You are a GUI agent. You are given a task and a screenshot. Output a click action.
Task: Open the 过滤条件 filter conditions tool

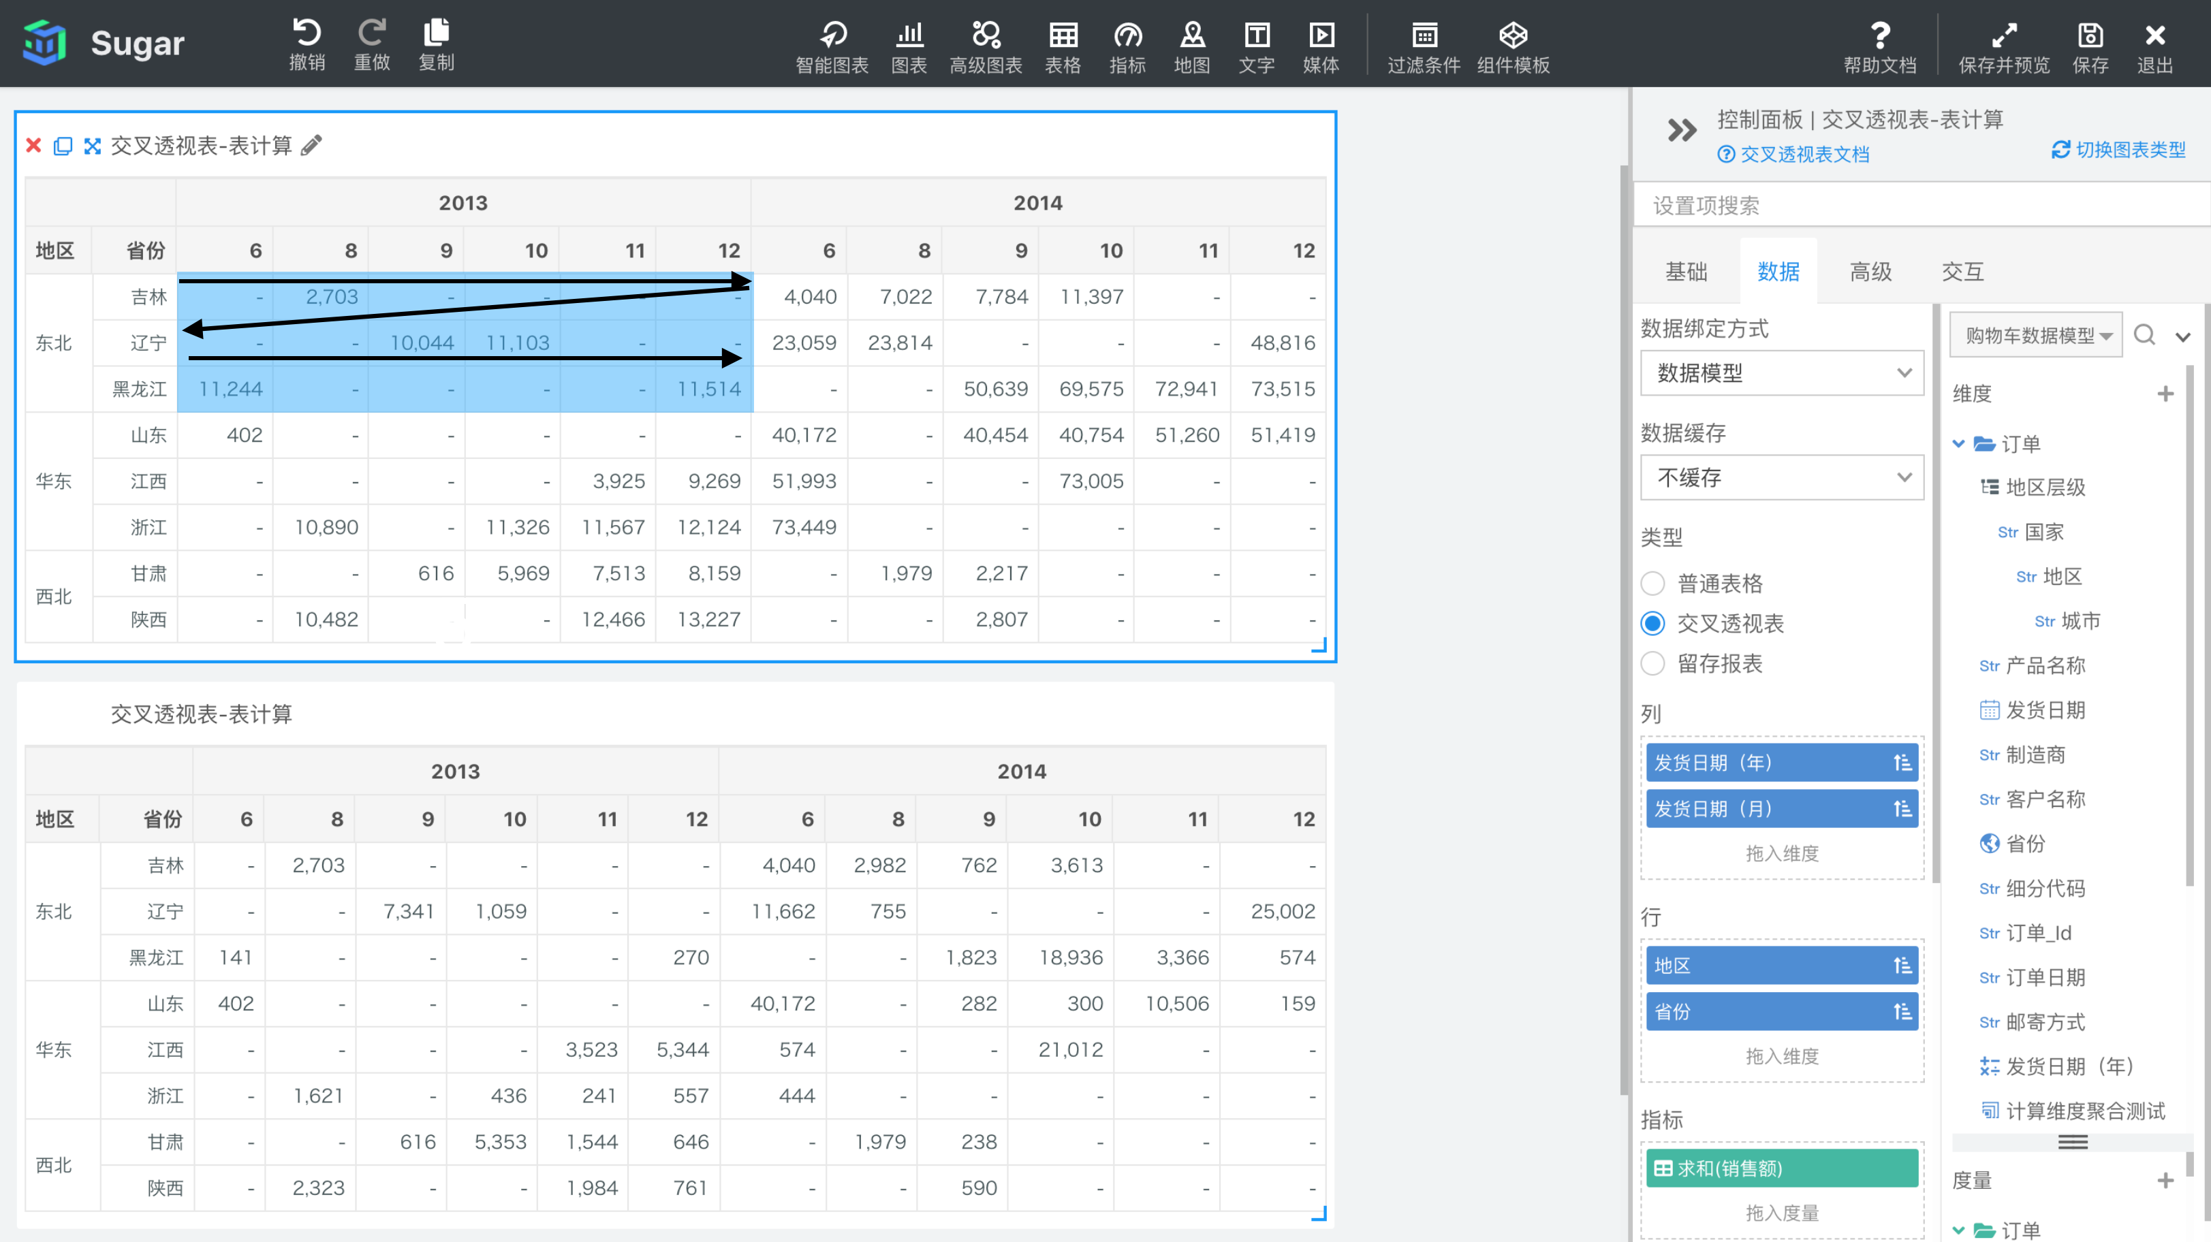tap(1424, 47)
